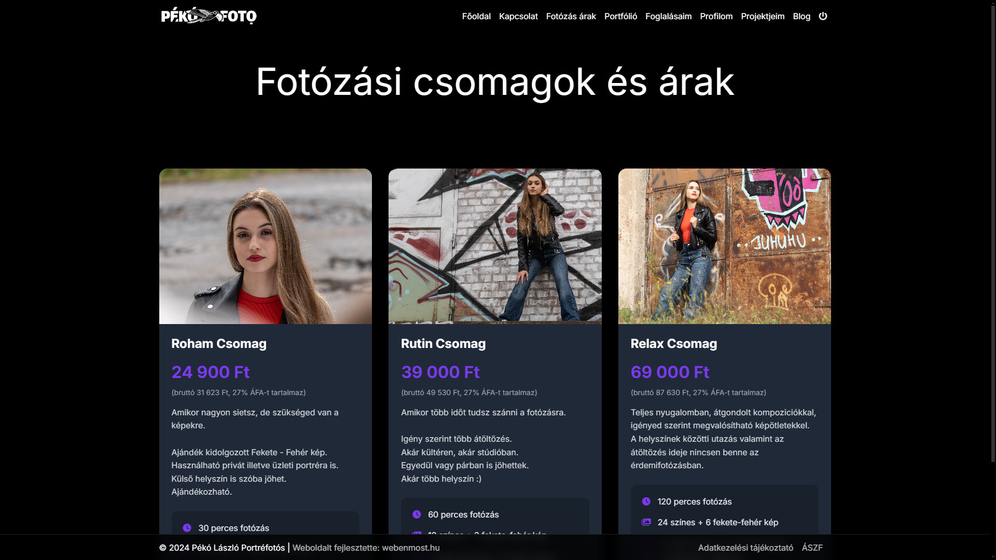
Task: Click Rutin Csomag graffiti wall photo
Action: [x=495, y=246]
